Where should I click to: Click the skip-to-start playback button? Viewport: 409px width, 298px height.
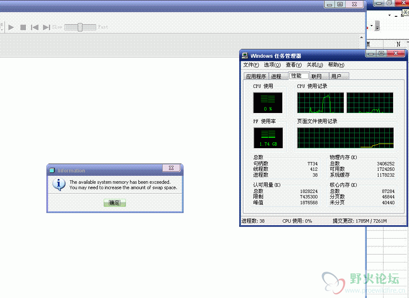[35, 27]
